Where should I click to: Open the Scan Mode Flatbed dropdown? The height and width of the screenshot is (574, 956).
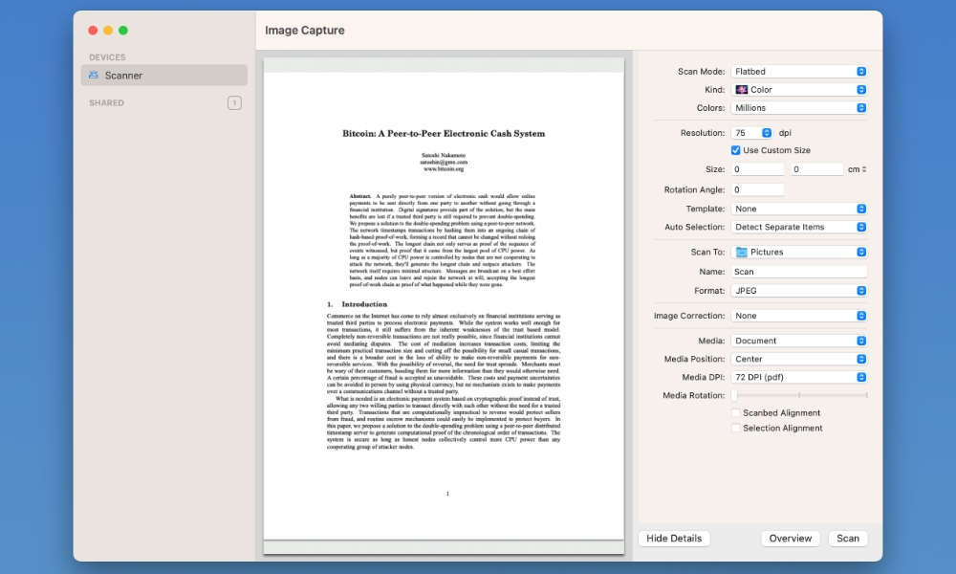point(798,72)
